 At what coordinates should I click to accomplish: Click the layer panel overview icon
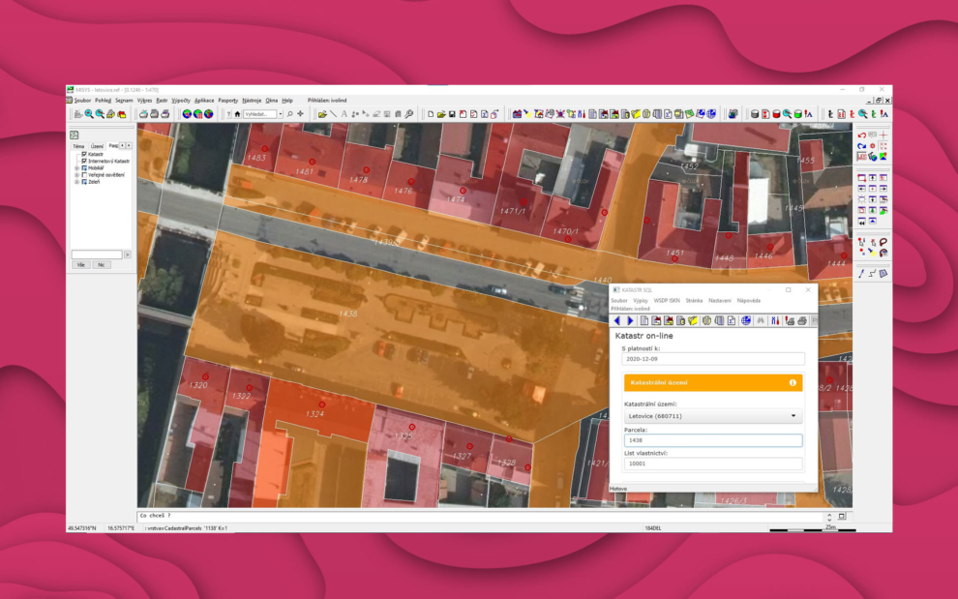click(74, 135)
